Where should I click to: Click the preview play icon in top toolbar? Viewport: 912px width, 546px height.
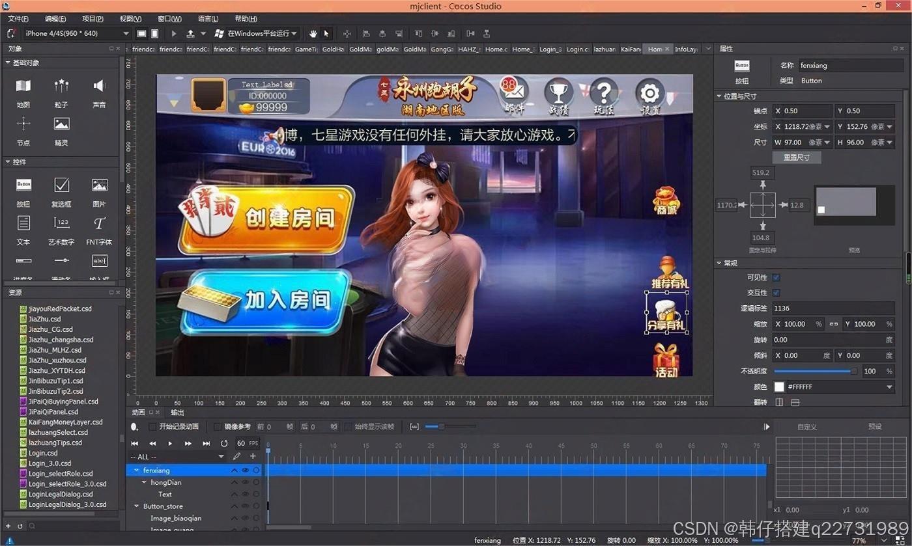[x=174, y=33]
